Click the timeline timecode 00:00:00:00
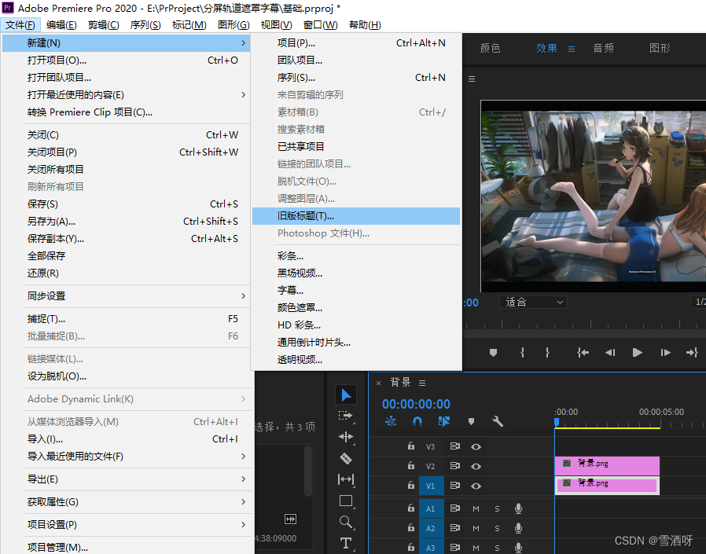 pyautogui.click(x=416, y=404)
